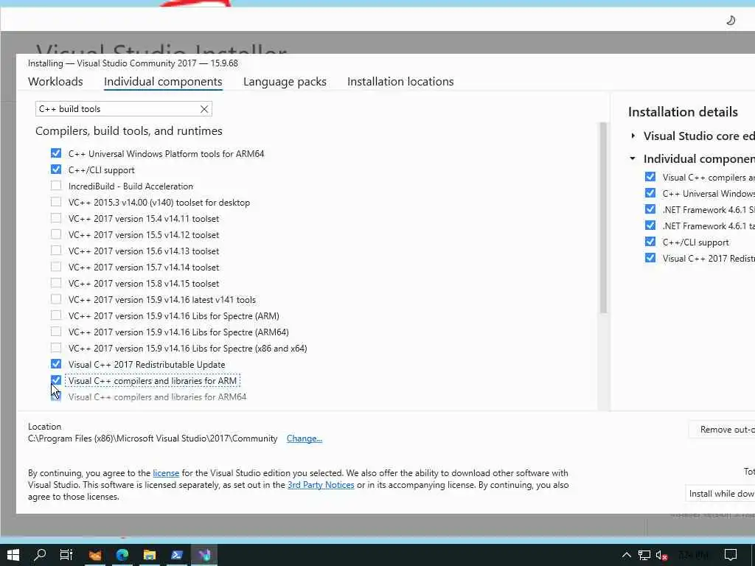Switch to Visual Studio Installer taskbar icon

click(205, 555)
